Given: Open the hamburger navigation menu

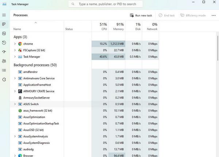Looking at the screenshot, I should click(4, 15).
